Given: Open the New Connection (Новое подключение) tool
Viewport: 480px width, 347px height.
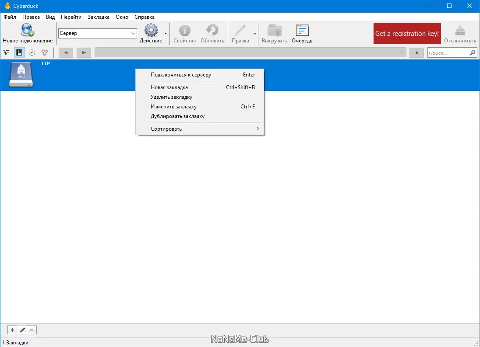Looking at the screenshot, I should 28,33.
